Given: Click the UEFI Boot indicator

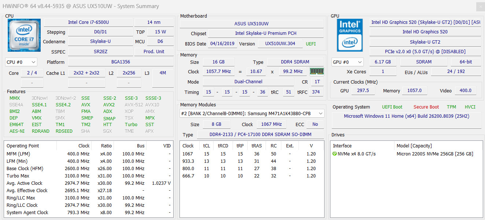Looking at the screenshot, I should point(392,107).
